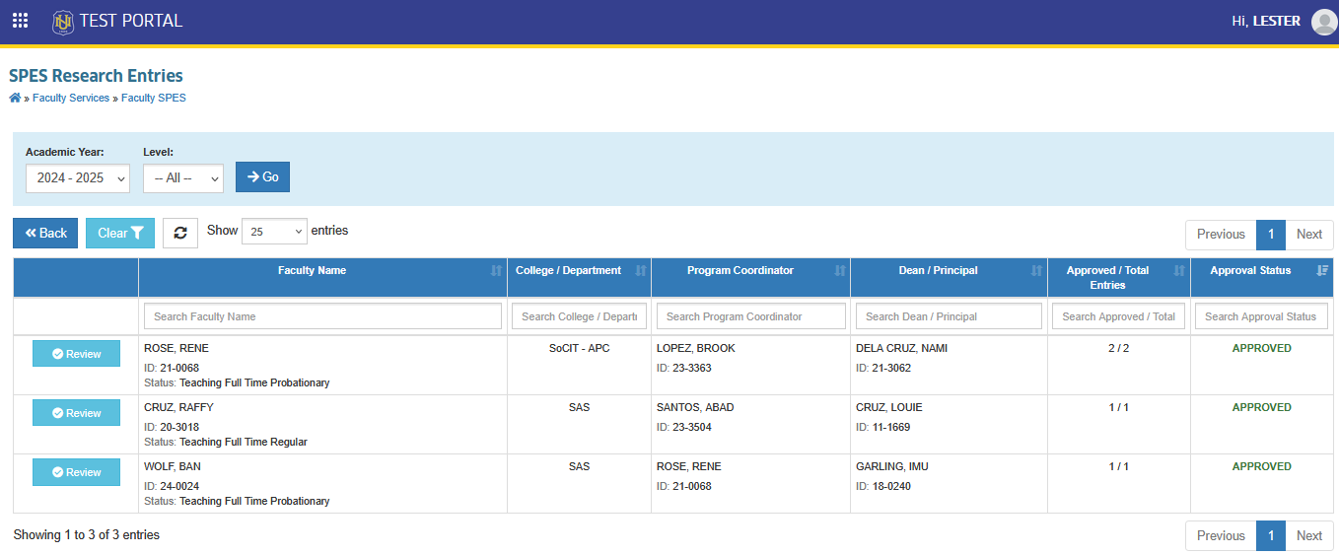Sort by College / Department column icon
This screenshot has height=555, width=1339.
(x=641, y=271)
